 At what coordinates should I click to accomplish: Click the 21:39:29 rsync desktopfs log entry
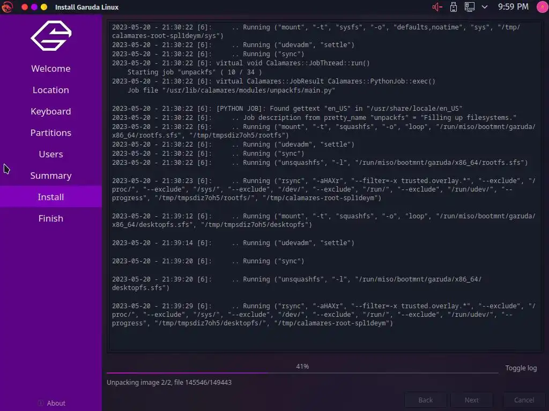tap(323, 314)
